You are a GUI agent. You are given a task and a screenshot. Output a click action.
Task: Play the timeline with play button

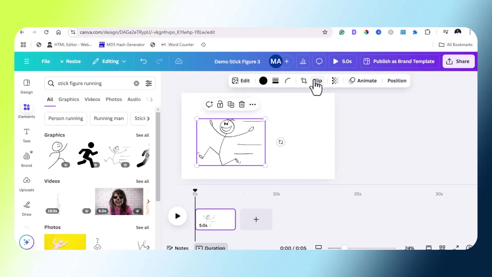tap(178, 216)
